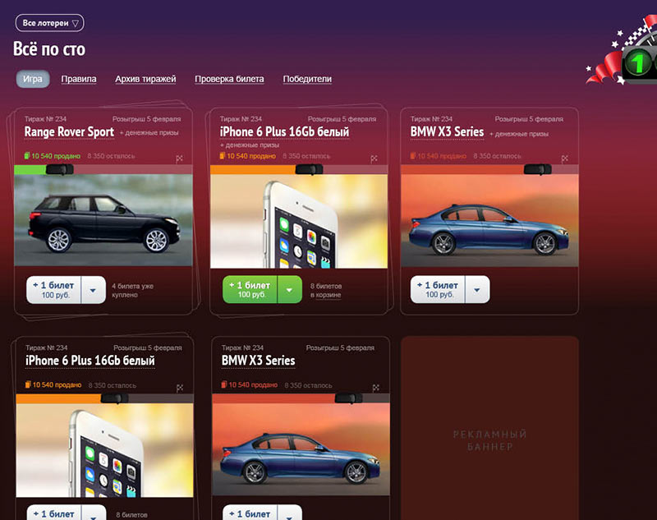Switch to the Правила tab
Screen dimensions: 657x520
(x=79, y=79)
